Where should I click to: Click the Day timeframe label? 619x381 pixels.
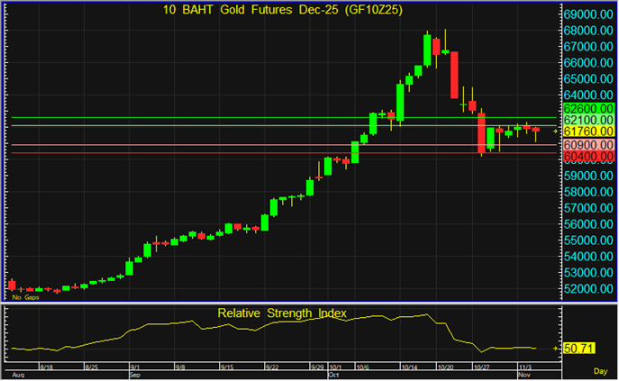600,370
